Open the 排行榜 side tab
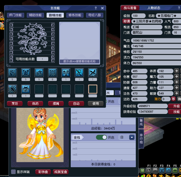This screenshot has width=181, height=177. coord(141,139)
